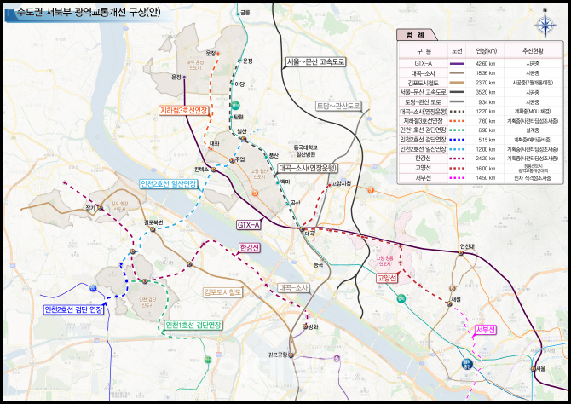Click the GTX-A label on the map

click(x=248, y=224)
